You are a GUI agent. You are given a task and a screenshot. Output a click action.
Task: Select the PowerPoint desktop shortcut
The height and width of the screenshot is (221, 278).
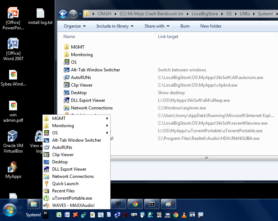pyautogui.click(x=13, y=18)
